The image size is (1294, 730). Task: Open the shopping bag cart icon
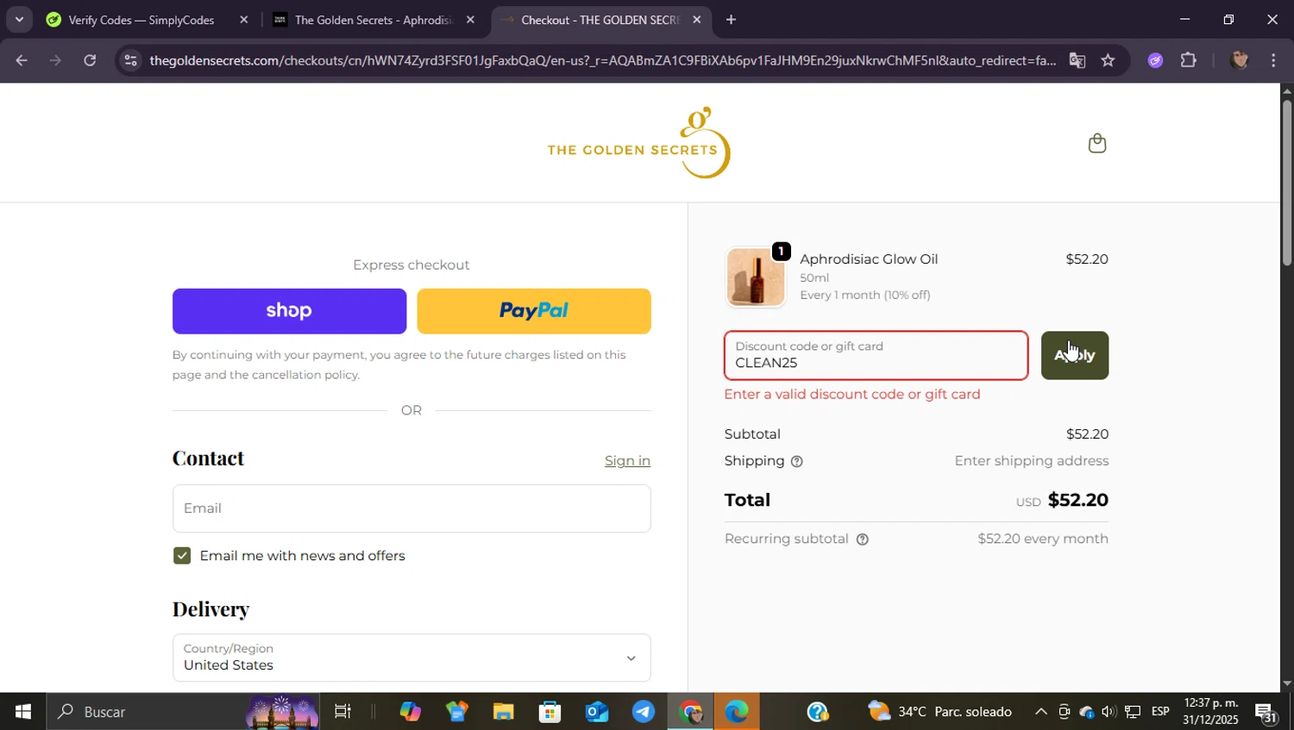[1096, 143]
